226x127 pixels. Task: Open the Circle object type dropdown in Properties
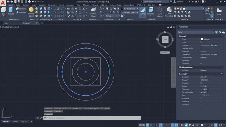coord(196,32)
